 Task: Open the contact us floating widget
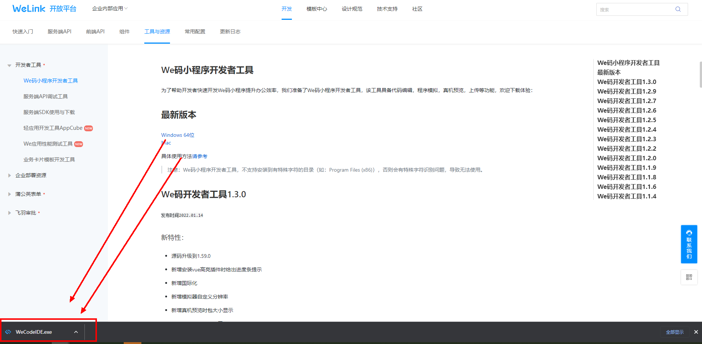(689, 244)
